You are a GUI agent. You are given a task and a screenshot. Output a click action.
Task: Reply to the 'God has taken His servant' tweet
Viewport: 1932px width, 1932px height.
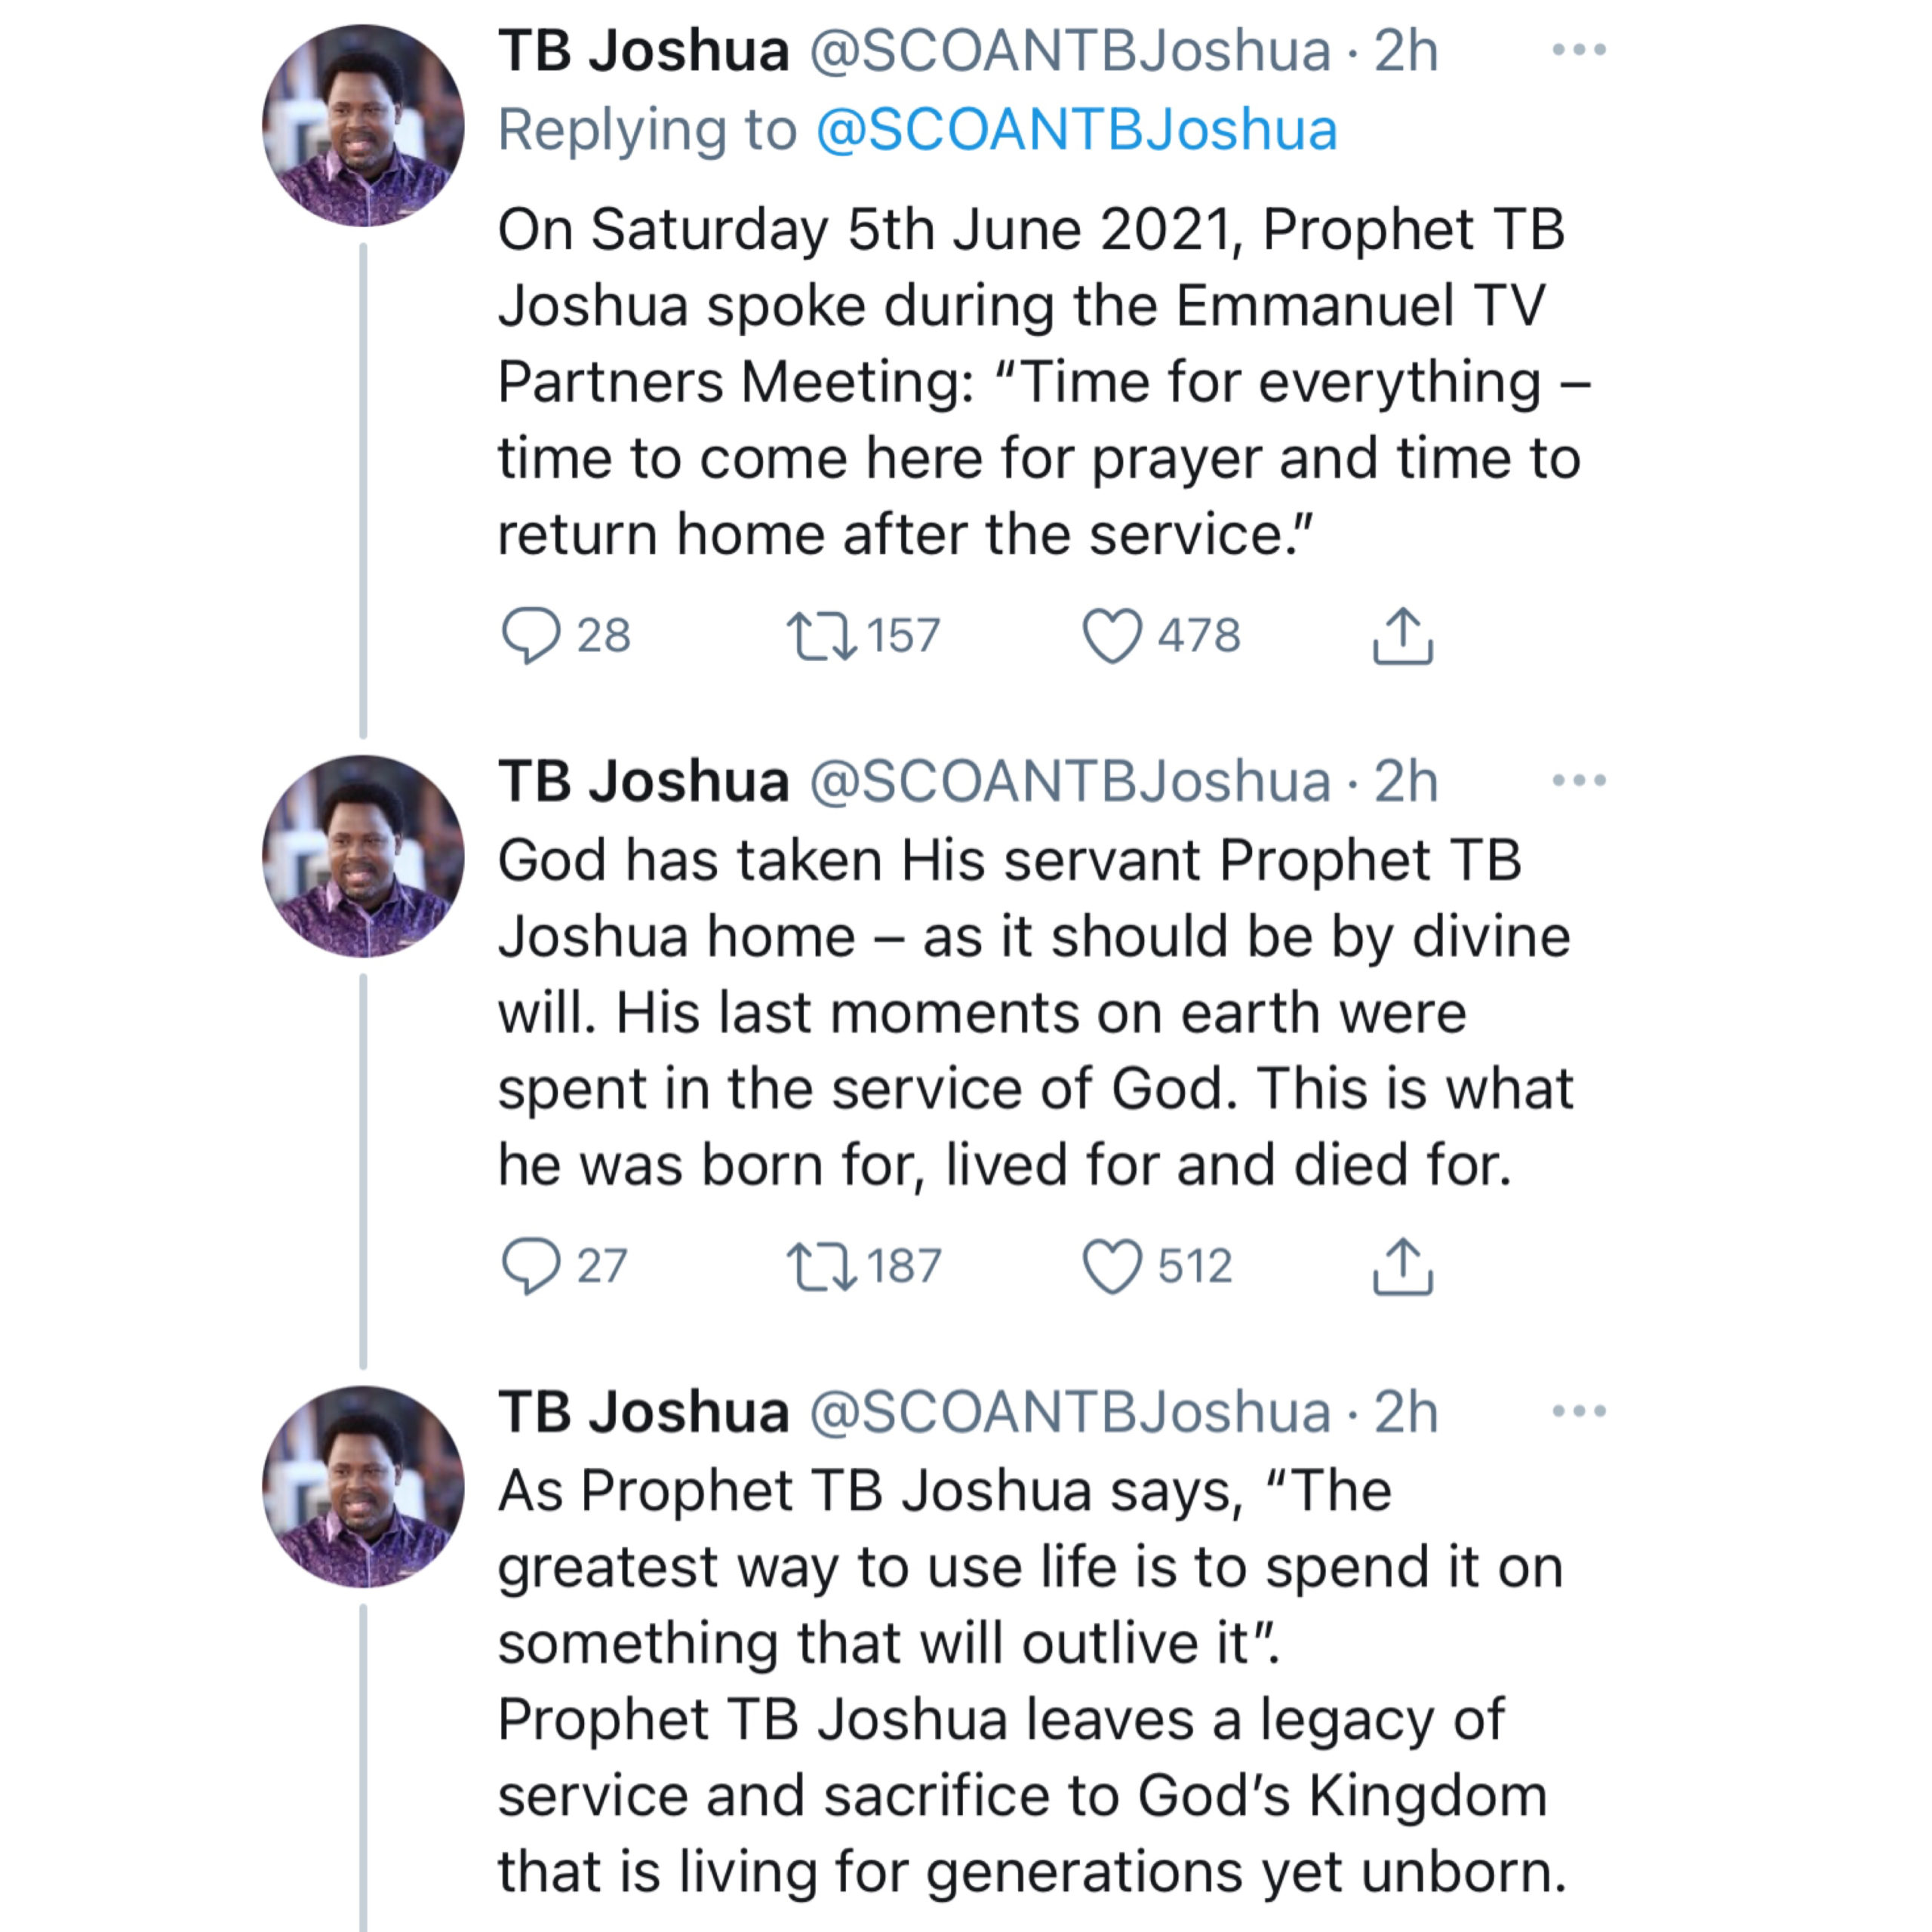(531, 1266)
